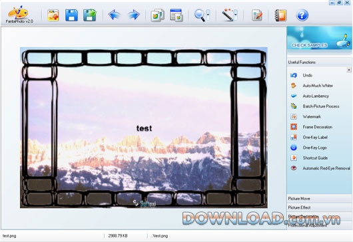Expand the Picture Move section
This screenshot has width=353, height=242.
pyautogui.click(x=319, y=199)
